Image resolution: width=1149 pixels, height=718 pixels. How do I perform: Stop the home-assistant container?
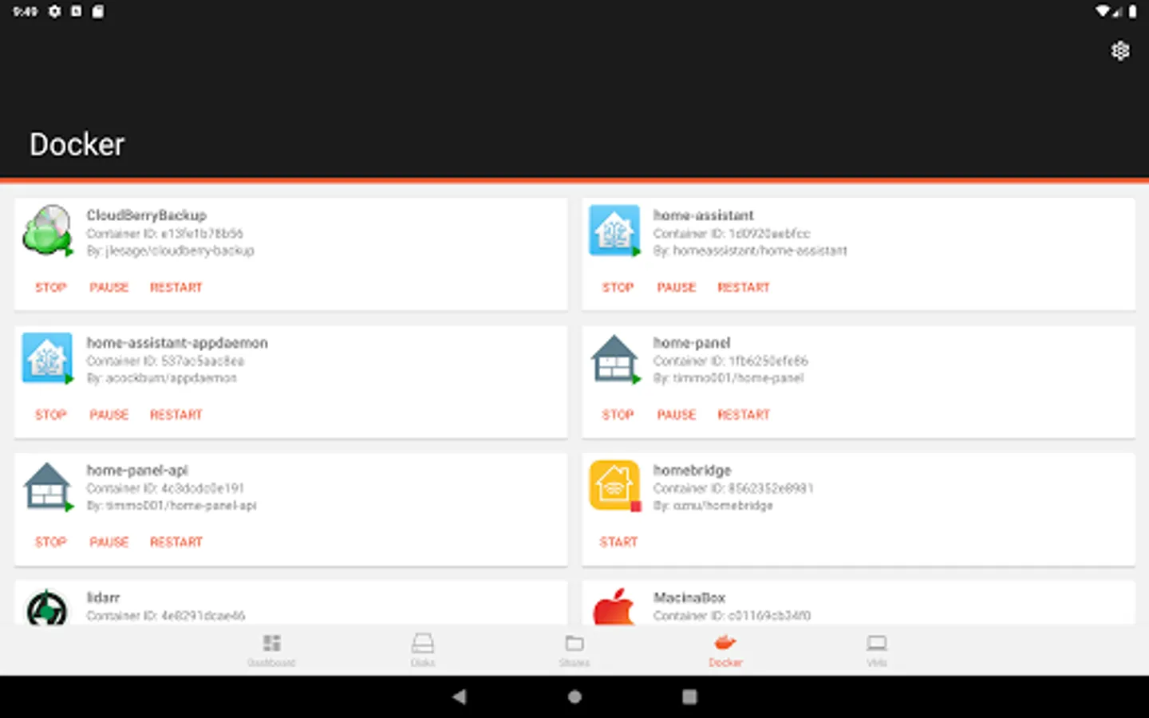coord(618,287)
